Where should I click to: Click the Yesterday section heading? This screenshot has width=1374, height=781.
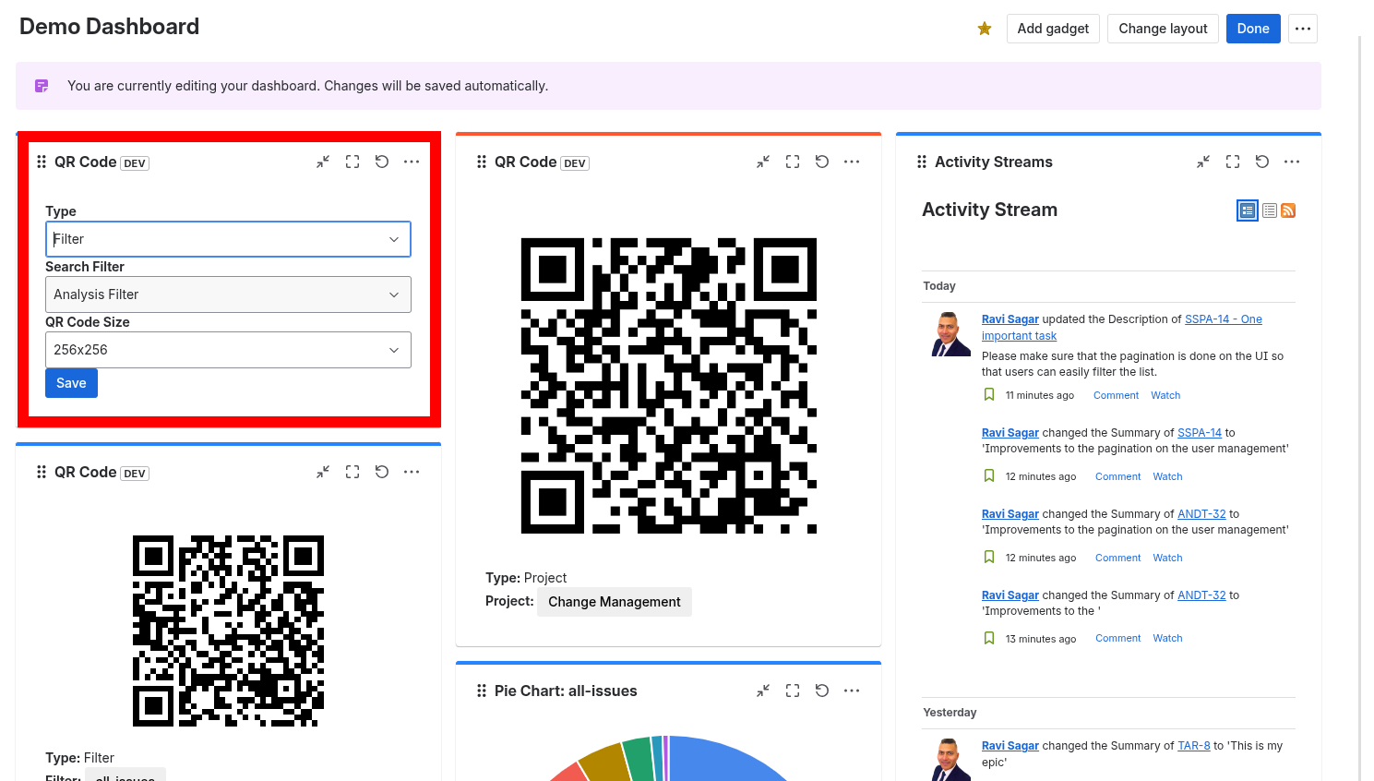[950, 713]
